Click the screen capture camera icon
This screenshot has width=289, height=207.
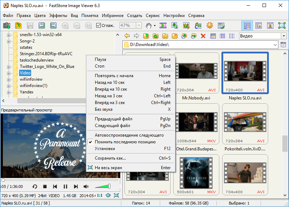click(x=7, y=25)
